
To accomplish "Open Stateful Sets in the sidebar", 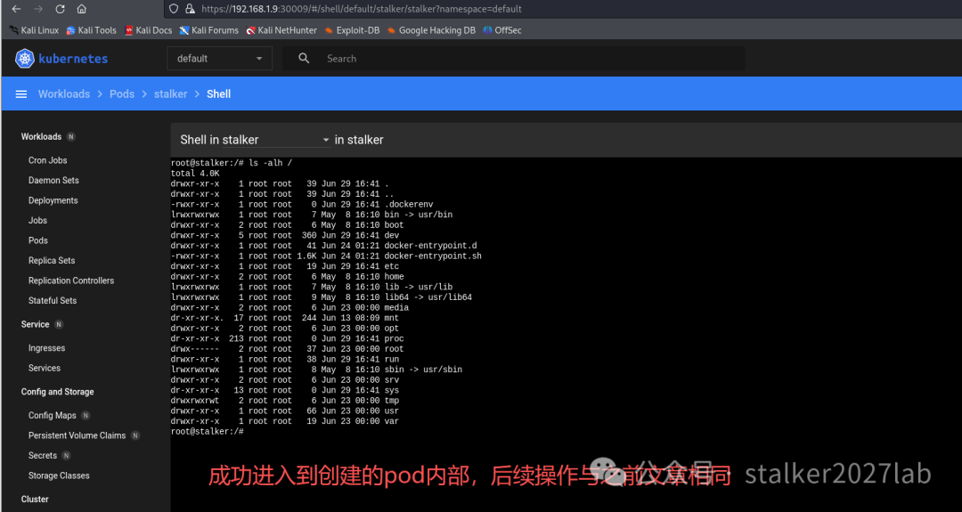I will click(53, 300).
